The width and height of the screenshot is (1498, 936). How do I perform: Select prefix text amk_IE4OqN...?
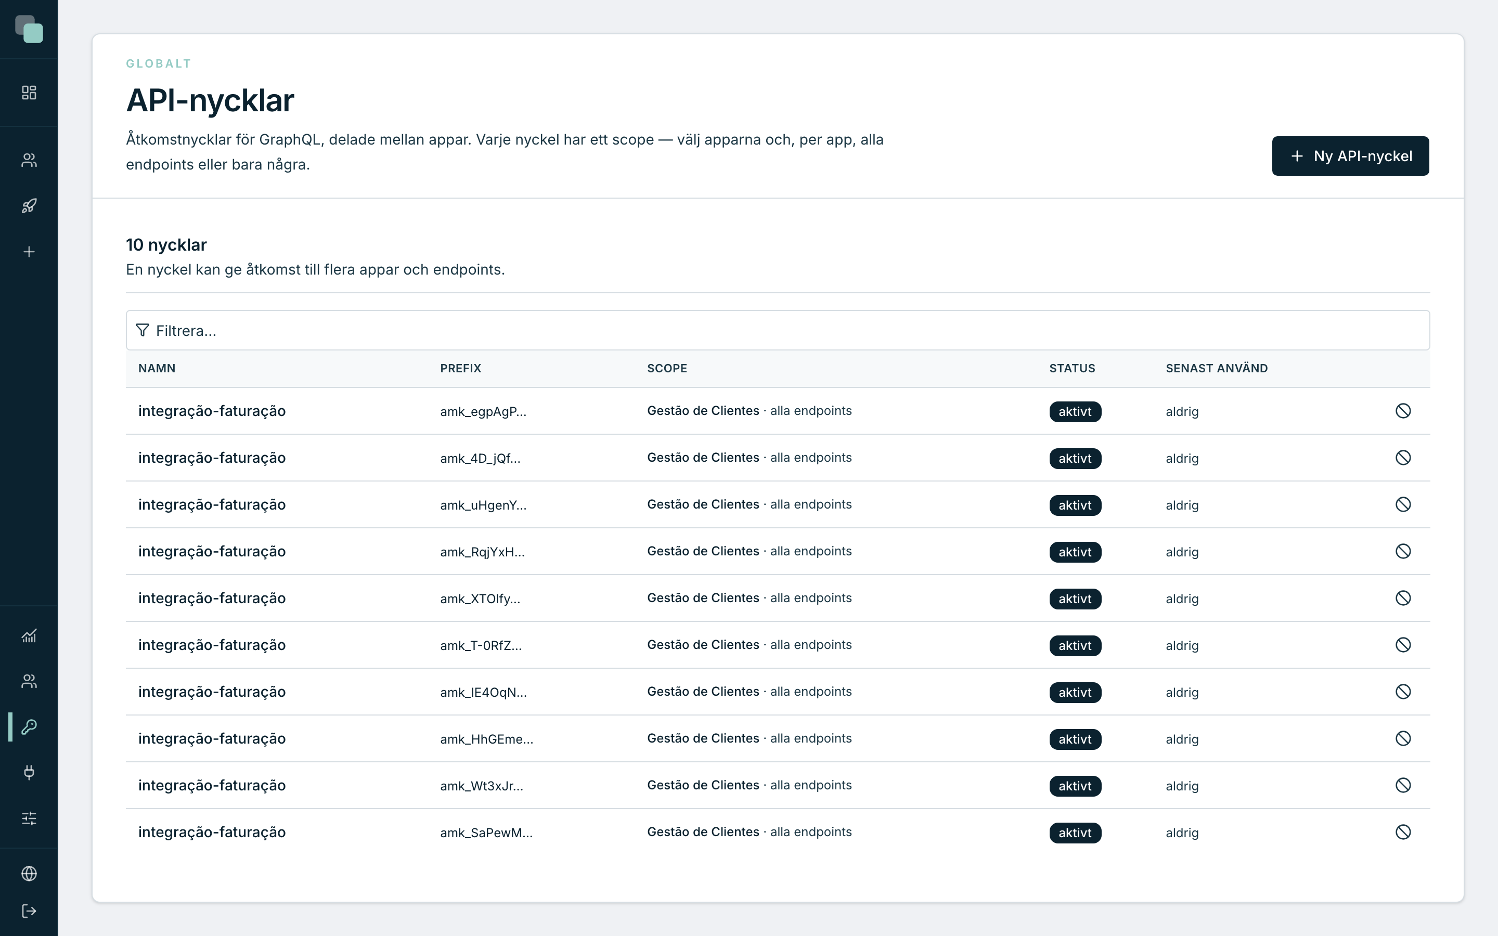[483, 693]
